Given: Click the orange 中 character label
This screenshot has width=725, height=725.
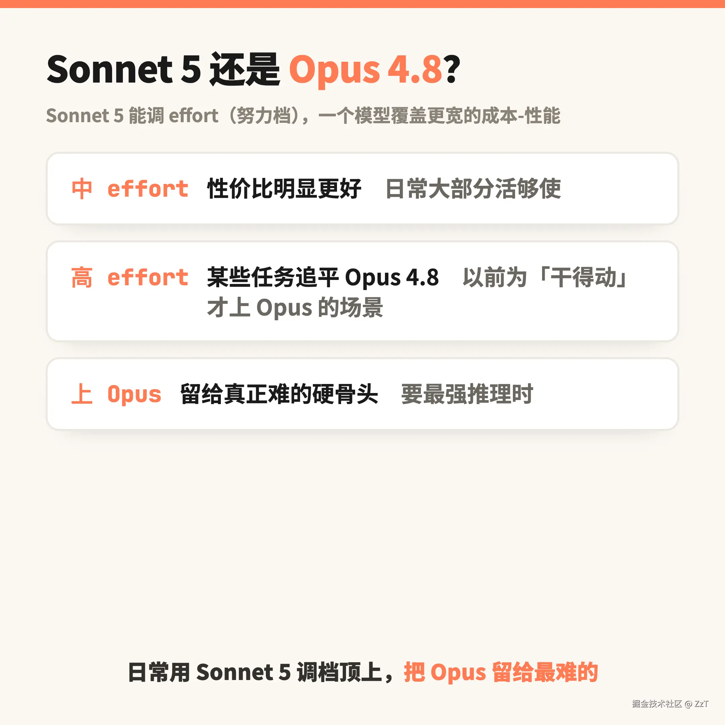Looking at the screenshot, I should point(82,188).
